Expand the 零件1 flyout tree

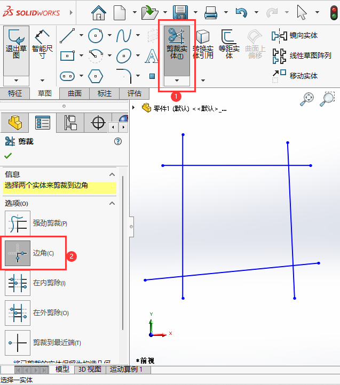(133, 108)
